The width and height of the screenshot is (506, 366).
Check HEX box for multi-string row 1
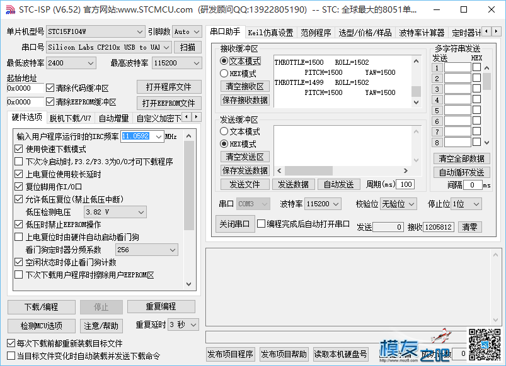tap(476, 67)
